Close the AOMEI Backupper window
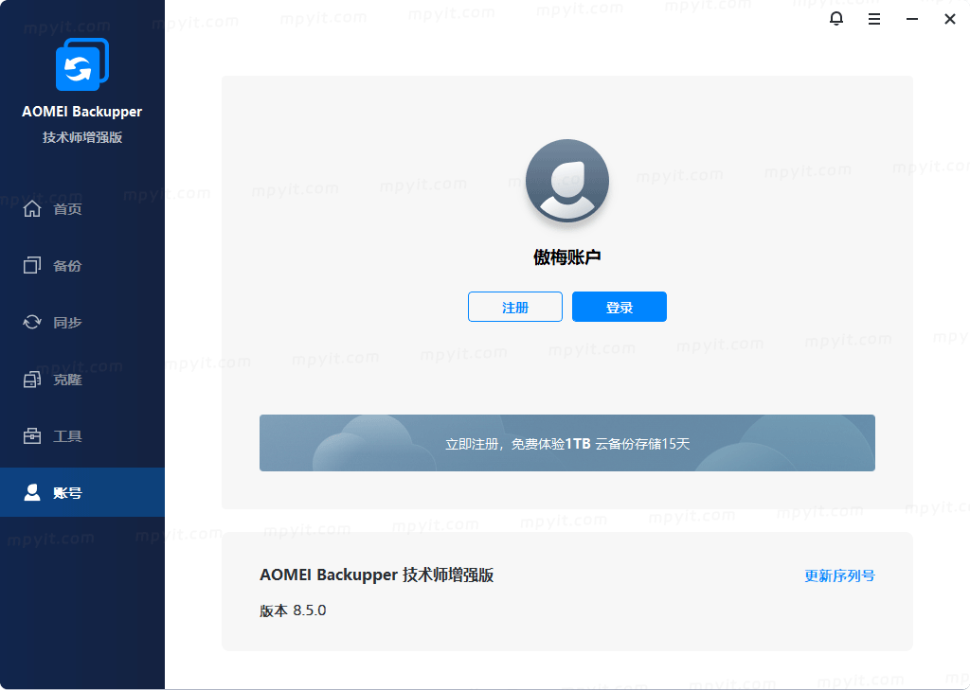The width and height of the screenshot is (970, 690). [x=950, y=19]
